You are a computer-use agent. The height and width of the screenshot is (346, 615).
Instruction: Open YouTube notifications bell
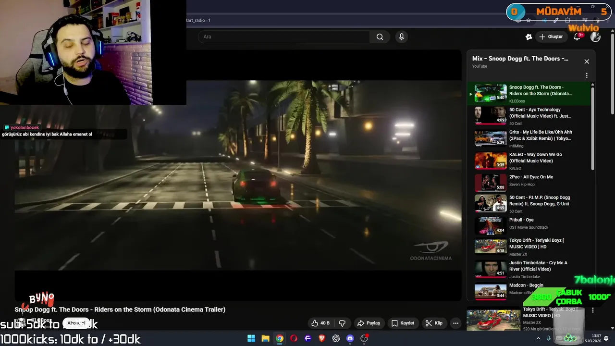(578, 37)
